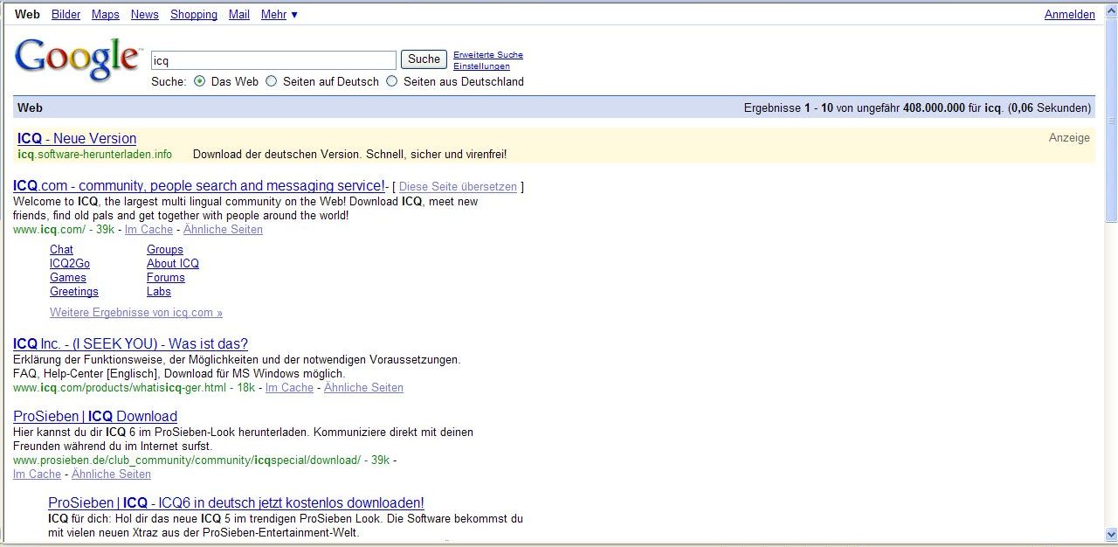Open 'ProSieben | ICQ Download' result
This screenshot has width=1118, height=547.
(x=95, y=417)
